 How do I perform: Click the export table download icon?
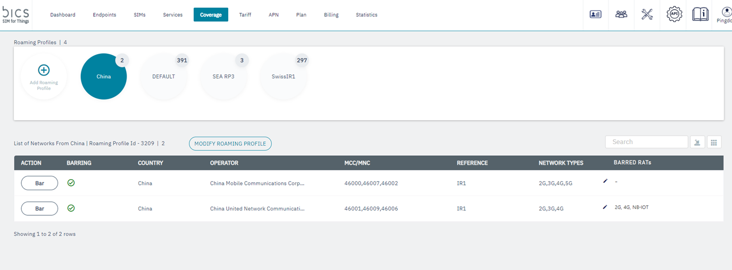[697, 142]
